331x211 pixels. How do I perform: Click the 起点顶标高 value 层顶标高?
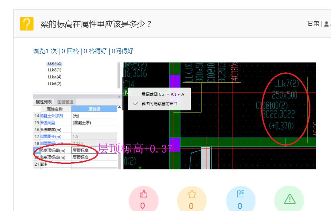94,151
